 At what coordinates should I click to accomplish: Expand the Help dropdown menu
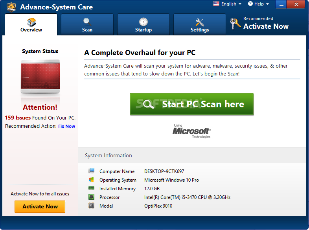[x=258, y=4]
